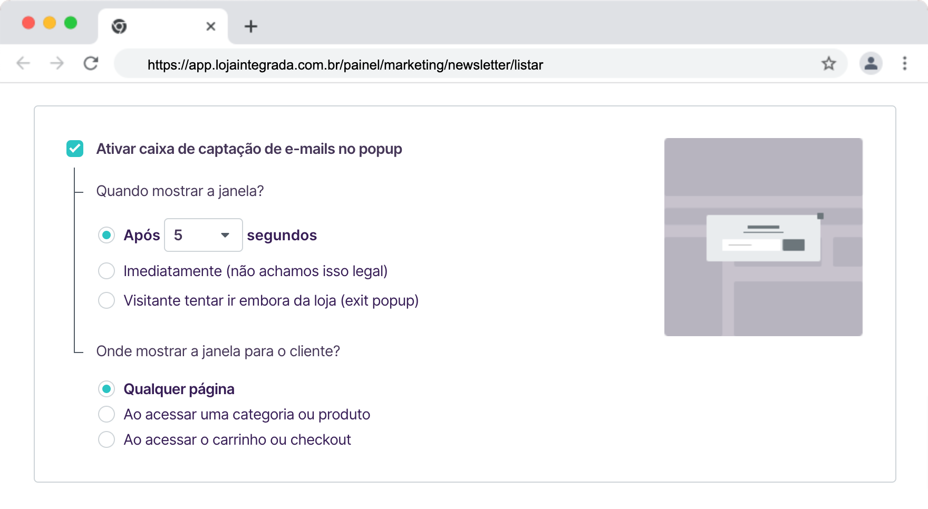Close the current browser tab
Image resolution: width=928 pixels, height=509 pixels.
(210, 26)
